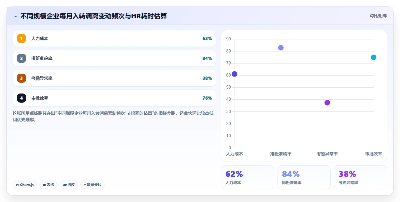
Task: Click the 62% value in 人力成本 row
Action: [207, 38]
